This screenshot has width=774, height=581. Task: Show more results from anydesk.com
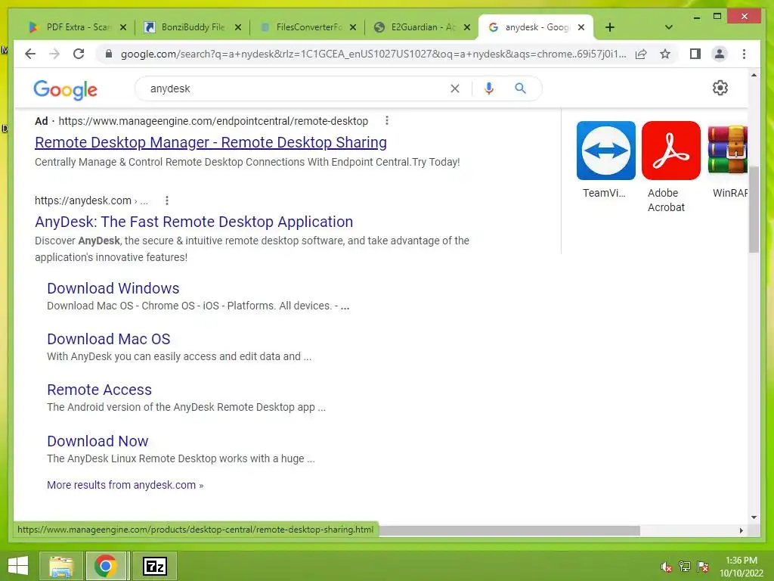(x=125, y=485)
